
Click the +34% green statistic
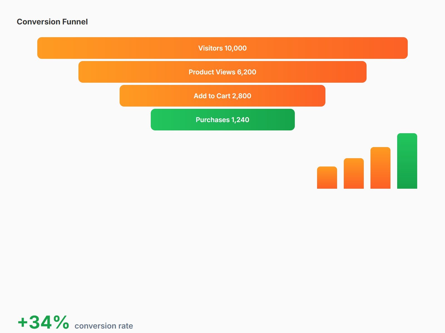(x=43, y=322)
